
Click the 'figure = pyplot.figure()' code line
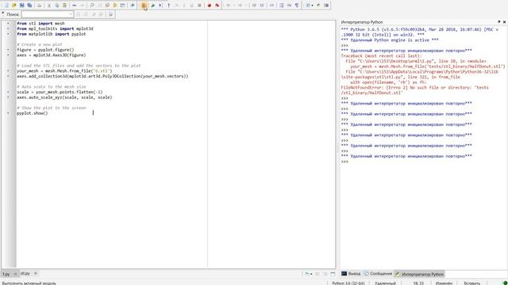pyautogui.click(x=45, y=50)
